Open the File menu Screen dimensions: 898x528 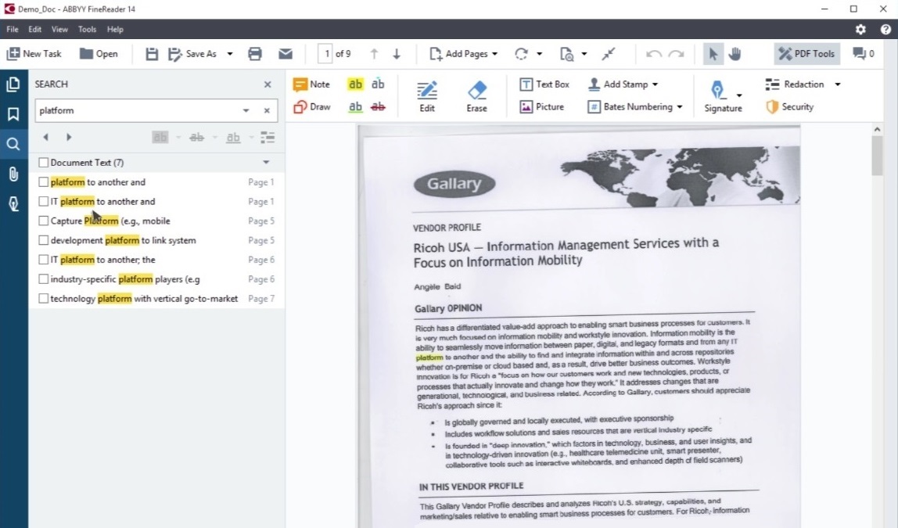[x=13, y=29]
